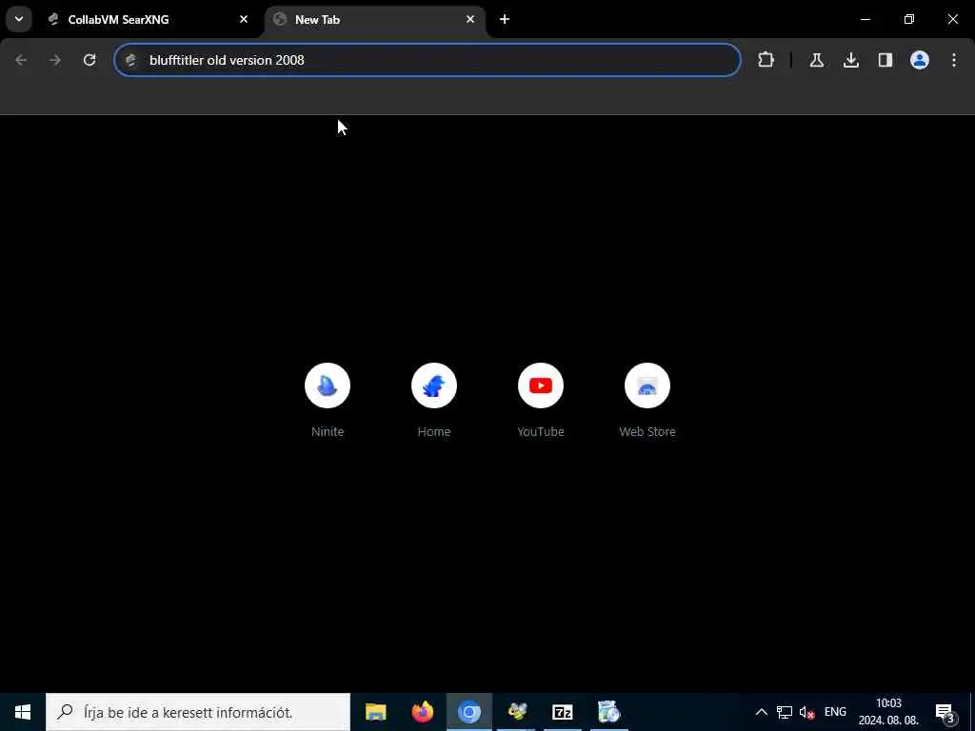The width and height of the screenshot is (975, 731).
Task: Open a new browser tab
Action: click(505, 19)
